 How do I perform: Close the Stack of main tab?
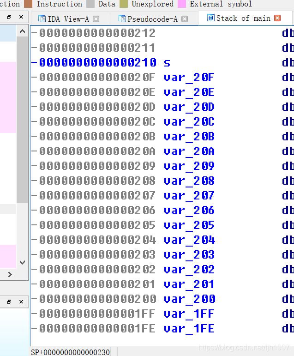tap(277, 18)
